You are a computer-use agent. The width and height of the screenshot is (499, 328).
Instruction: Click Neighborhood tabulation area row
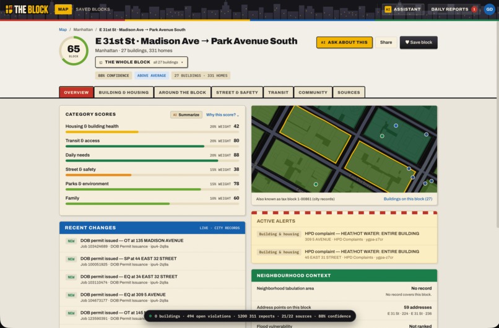point(344,291)
